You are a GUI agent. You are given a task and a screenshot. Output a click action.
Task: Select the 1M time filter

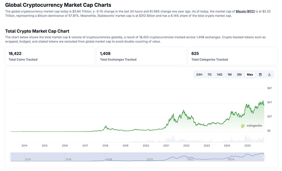tap(229, 74)
